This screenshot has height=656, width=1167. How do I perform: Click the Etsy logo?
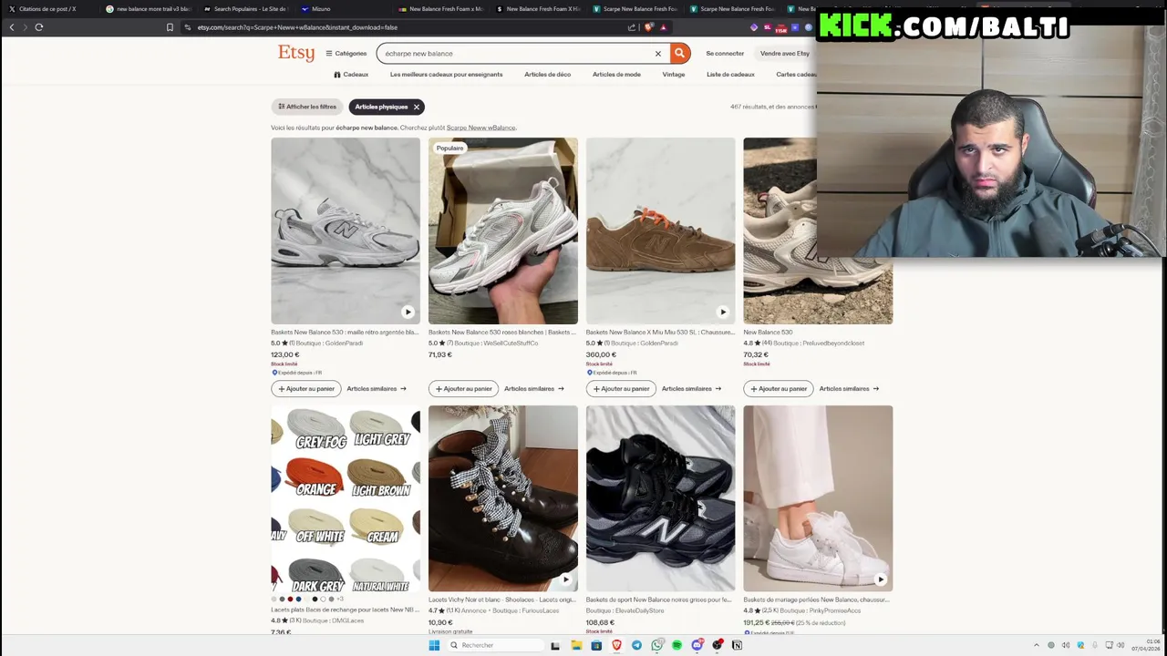[x=296, y=53]
